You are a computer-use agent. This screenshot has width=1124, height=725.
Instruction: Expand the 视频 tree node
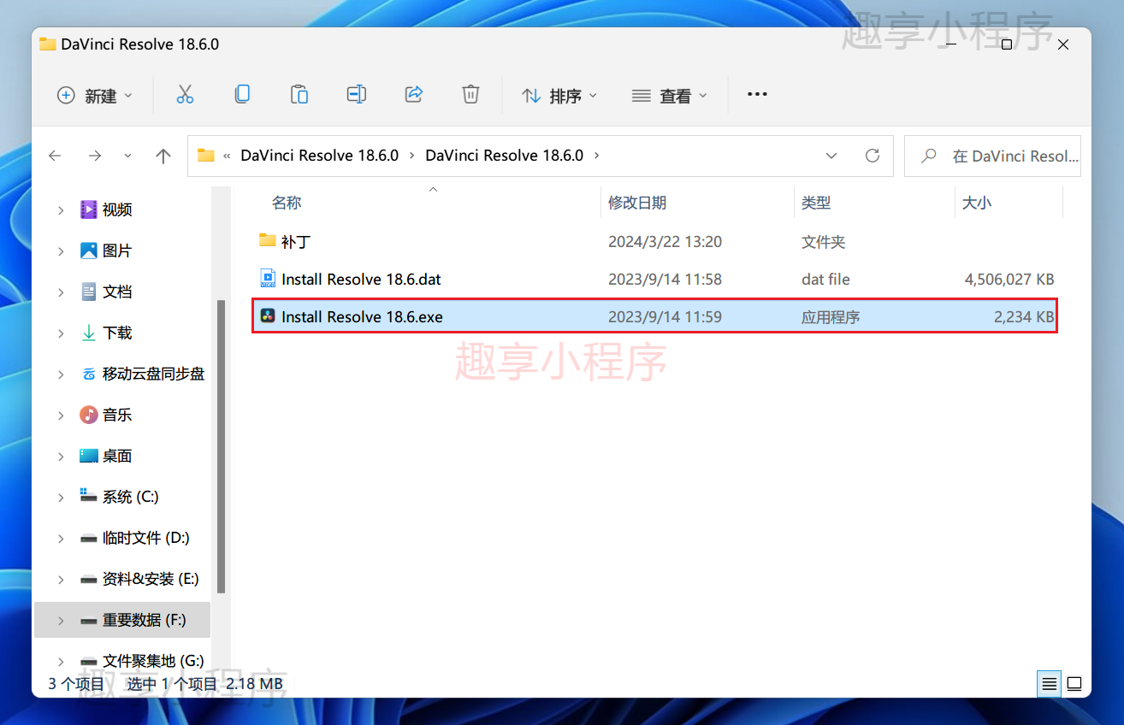(61, 209)
